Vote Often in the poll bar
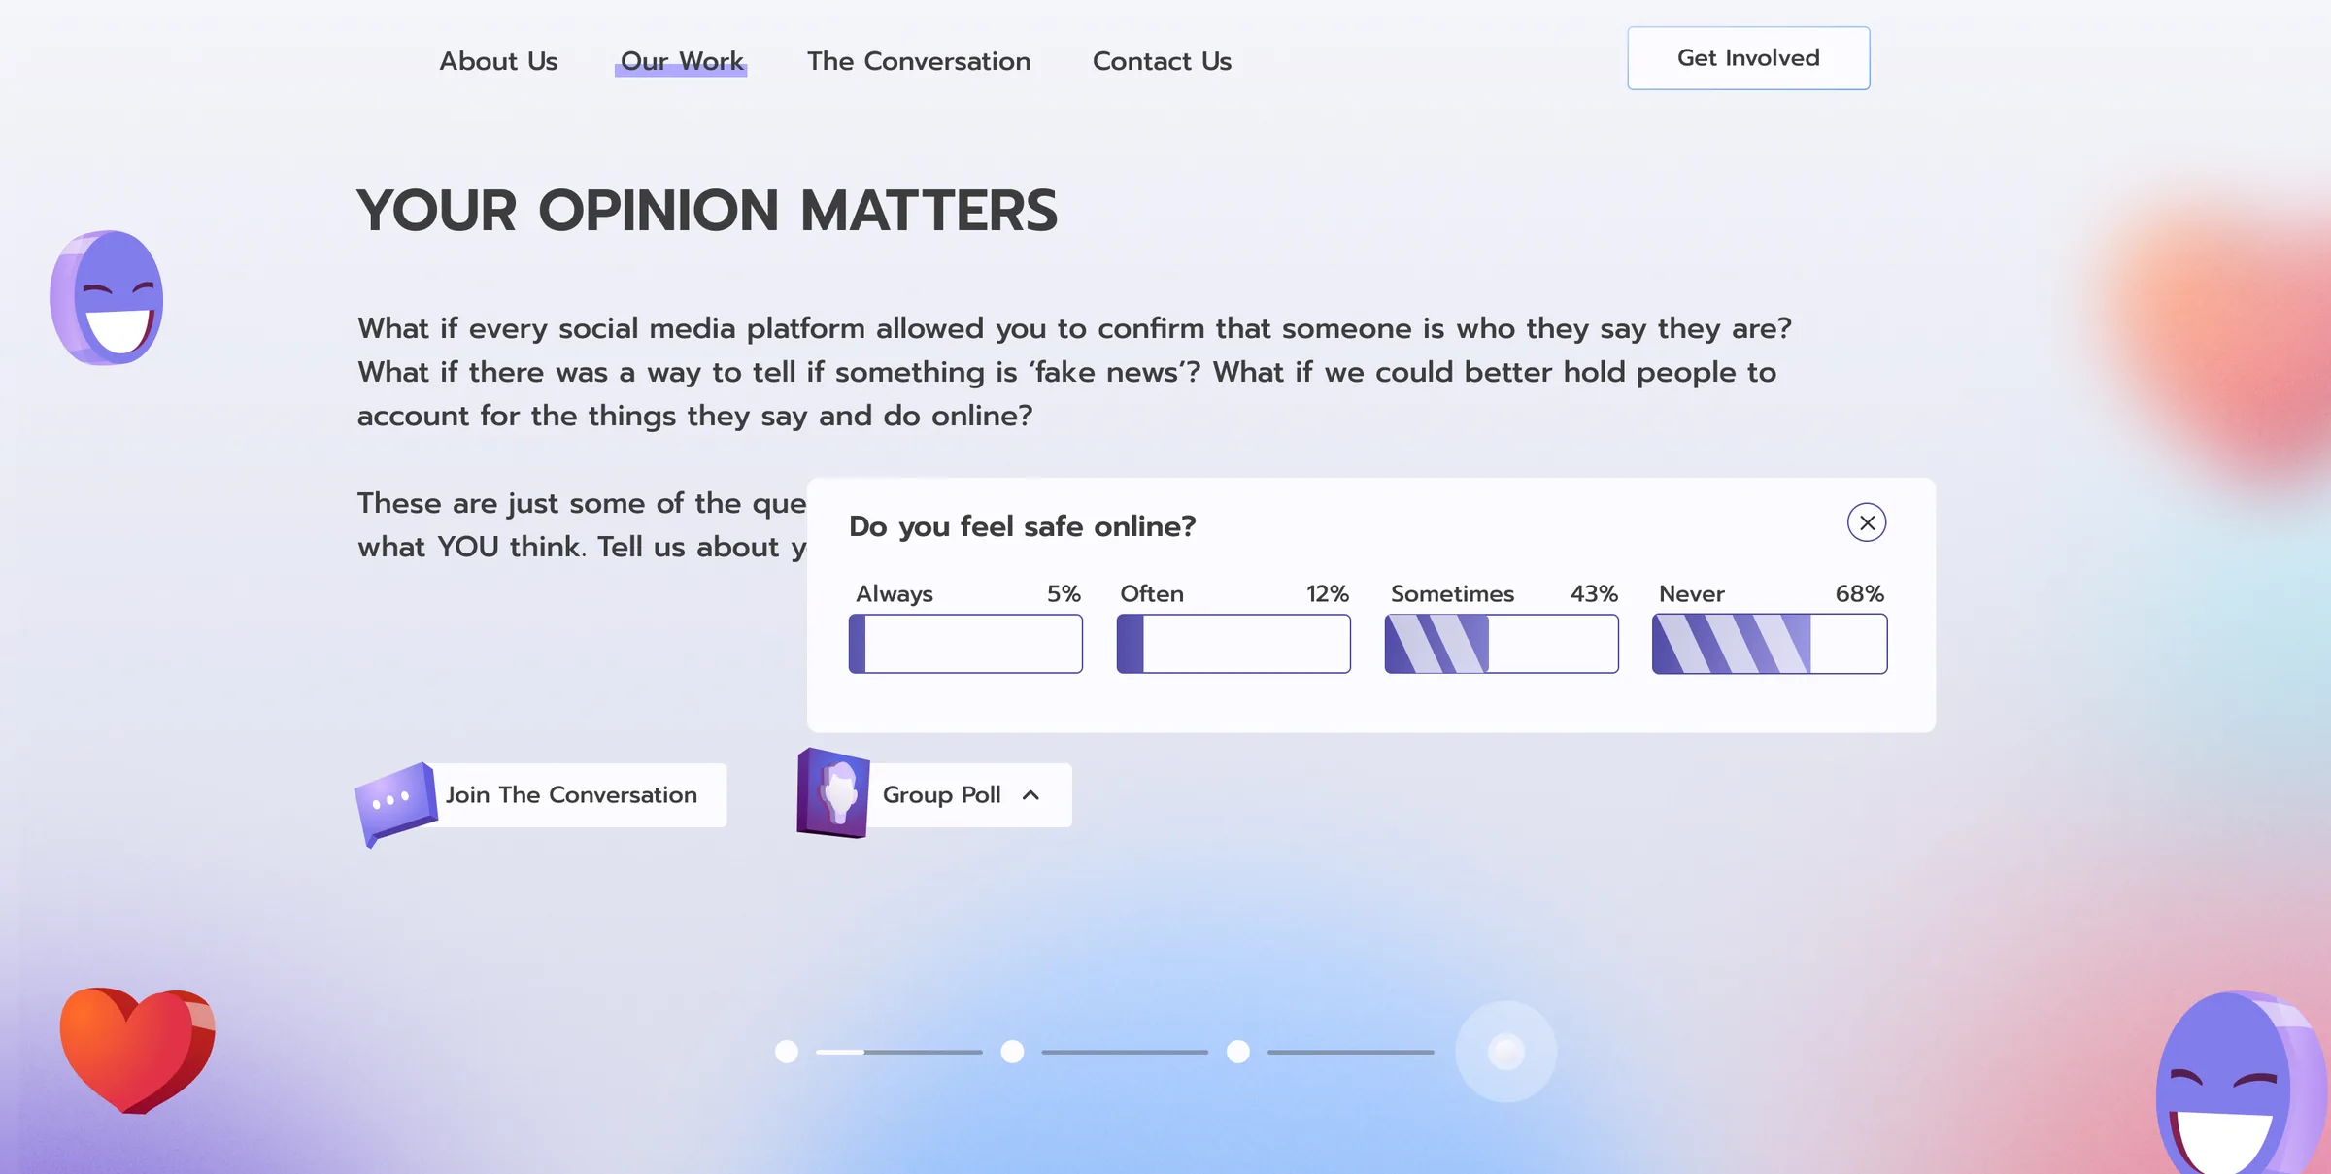The image size is (2331, 1174). point(1233,644)
